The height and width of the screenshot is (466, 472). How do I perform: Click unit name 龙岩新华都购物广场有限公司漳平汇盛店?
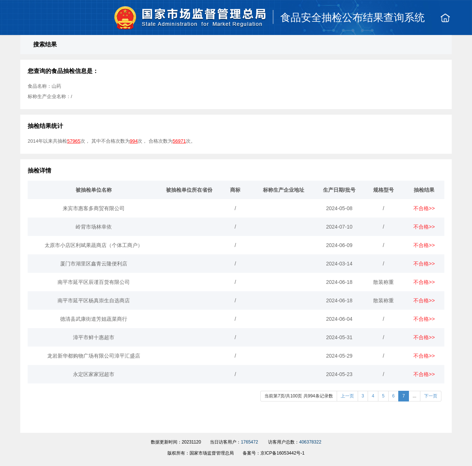click(94, 356)
